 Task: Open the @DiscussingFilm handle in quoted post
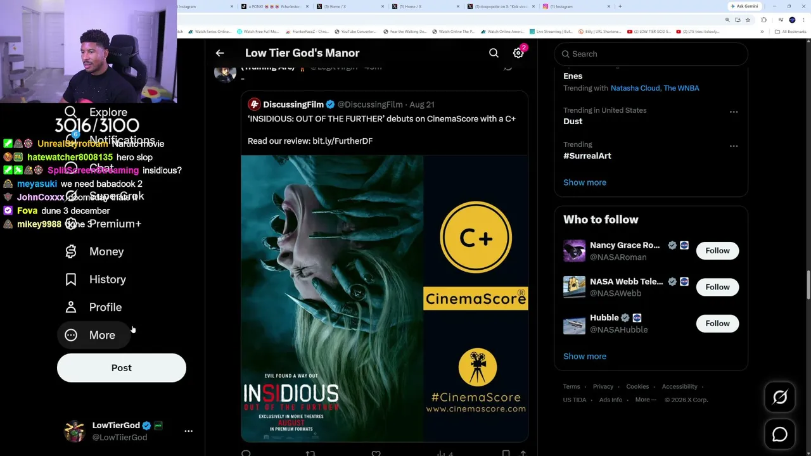[x=370, y=104]
